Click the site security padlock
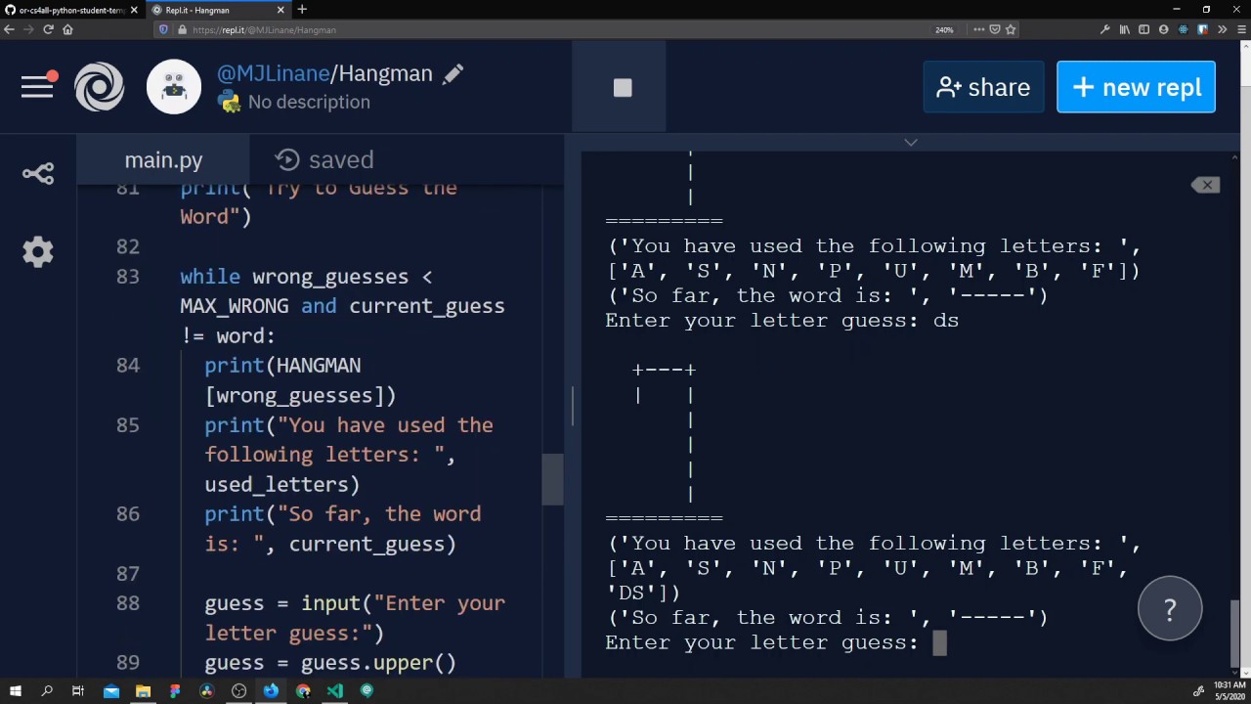The image size is (1251, 704). [182, 29]
